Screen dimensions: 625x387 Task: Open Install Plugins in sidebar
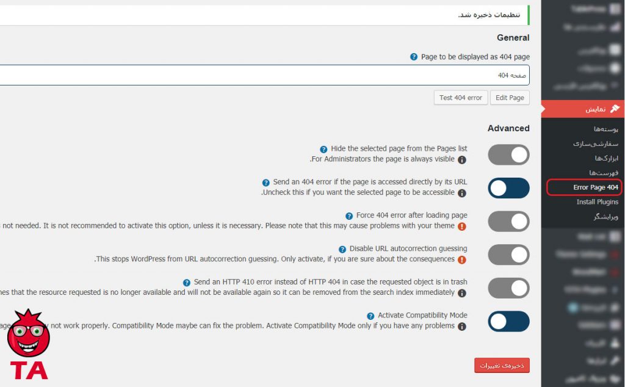pyautogui.click(x=597, y=202)
